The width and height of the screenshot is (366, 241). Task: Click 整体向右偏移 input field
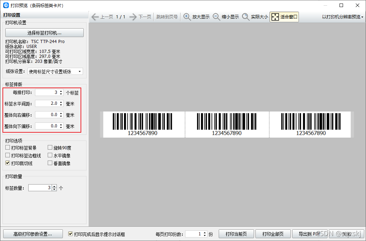(x=47, y=115)
